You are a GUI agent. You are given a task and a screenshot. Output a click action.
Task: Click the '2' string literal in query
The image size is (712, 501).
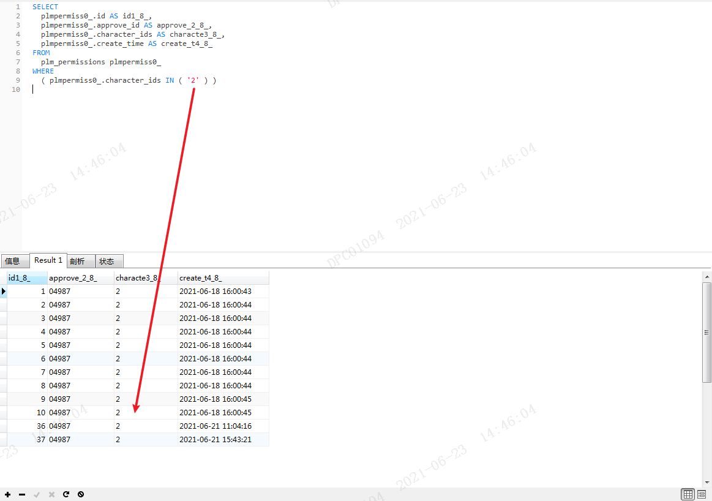point(193,80)
